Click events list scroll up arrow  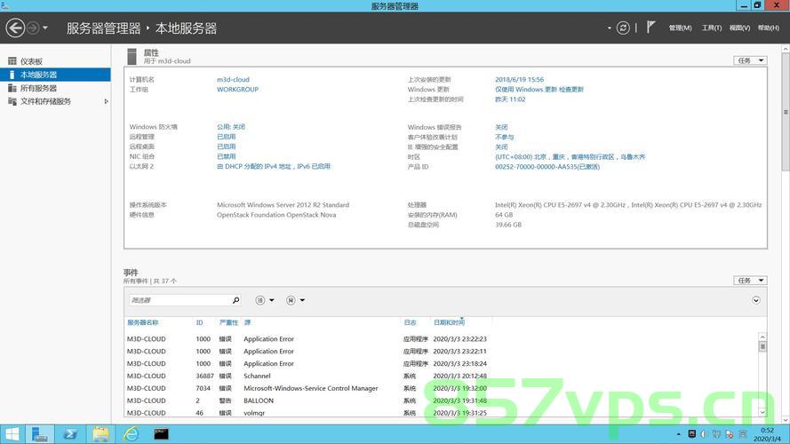tap(762, 337)
